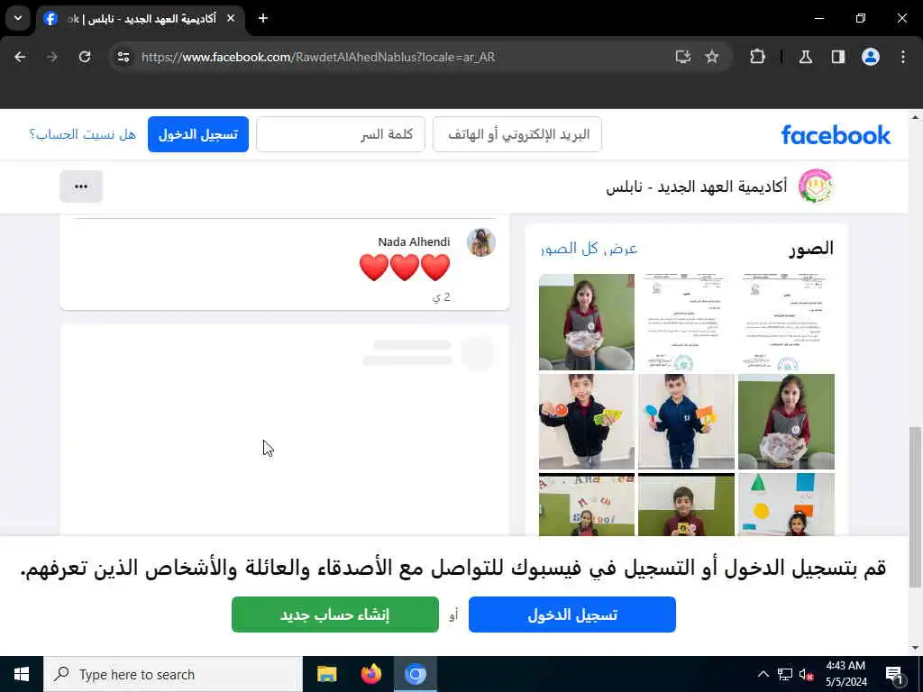Click the install app icon in address bar

(683, 57)
